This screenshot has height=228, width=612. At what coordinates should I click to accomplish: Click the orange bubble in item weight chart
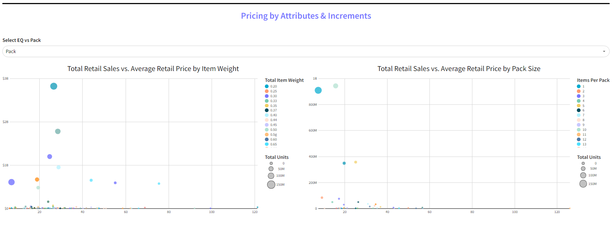click(x=37, y=180)
